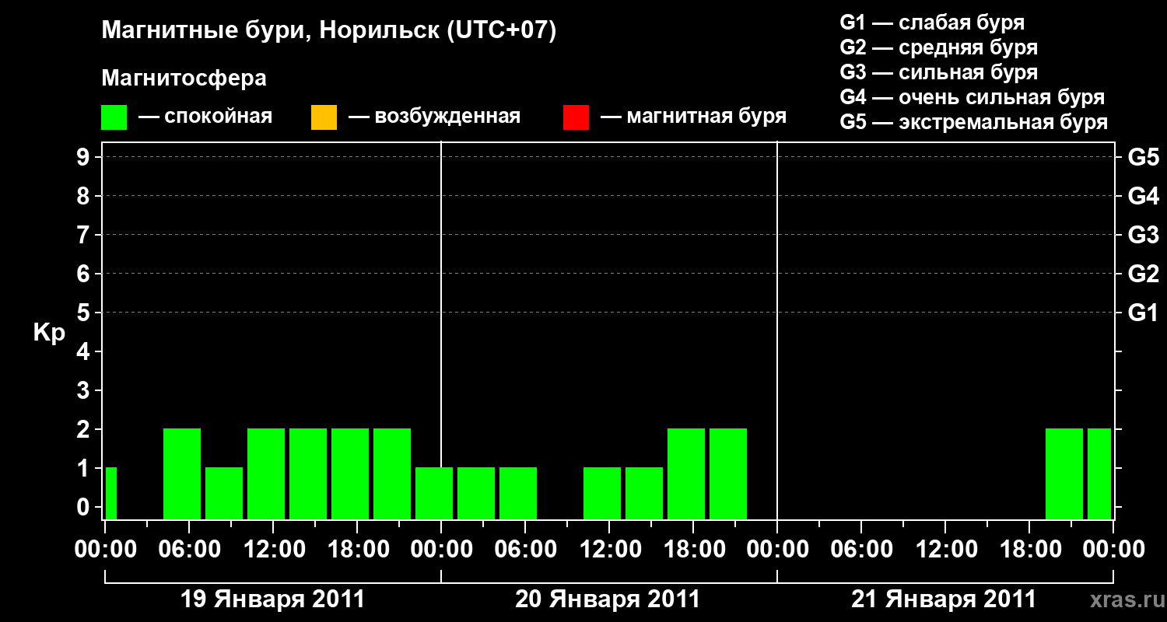Click the '— спокойная' legend label
1167x622 pixels.
tap(205, 117)
